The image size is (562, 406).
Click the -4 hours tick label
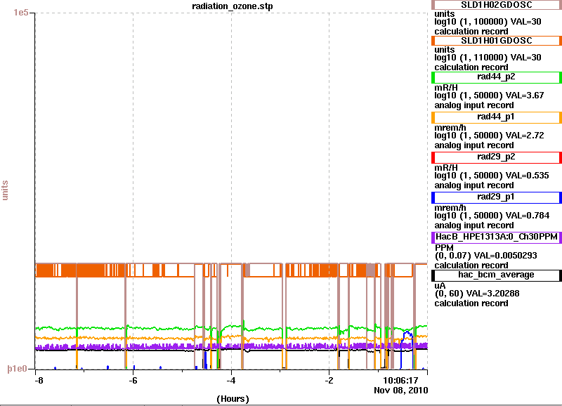point(231,380)
